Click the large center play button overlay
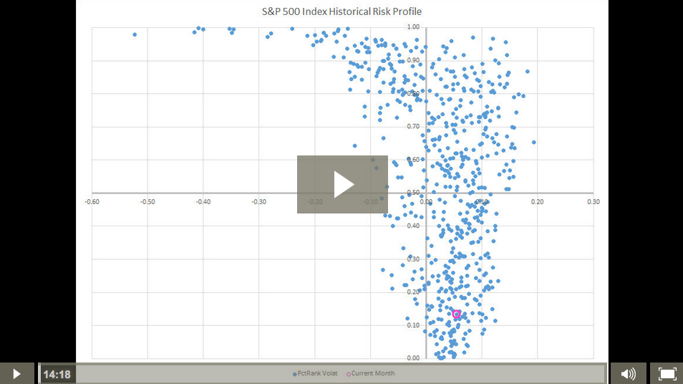Screen dimensions: 683x384 [x=342, y=184]
